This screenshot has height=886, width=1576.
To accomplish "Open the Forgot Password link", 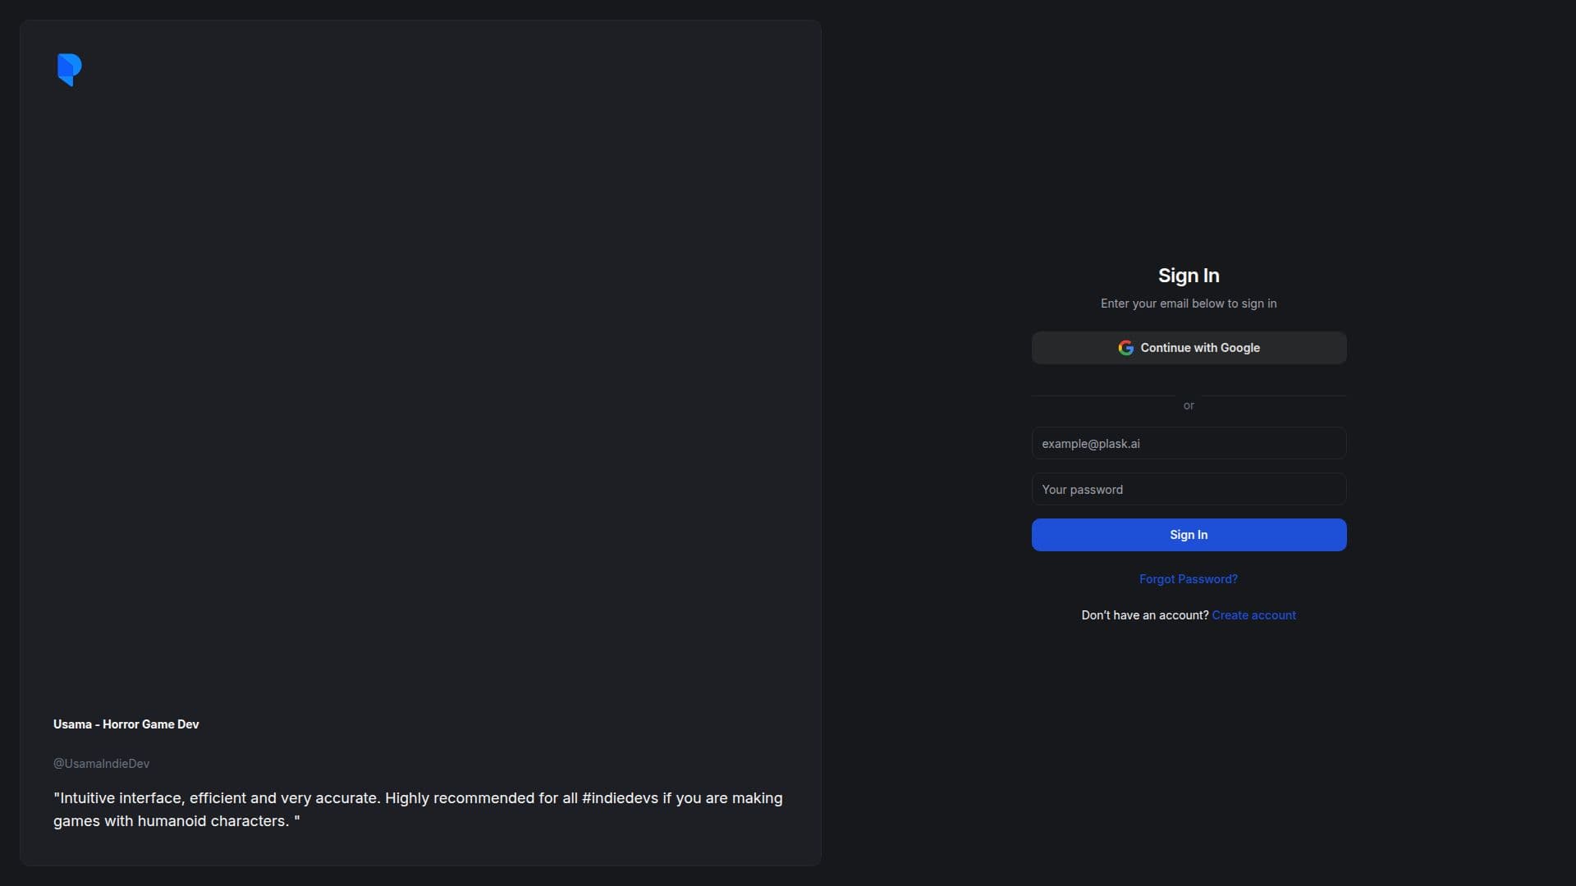I will click(x=1188, y=579).
